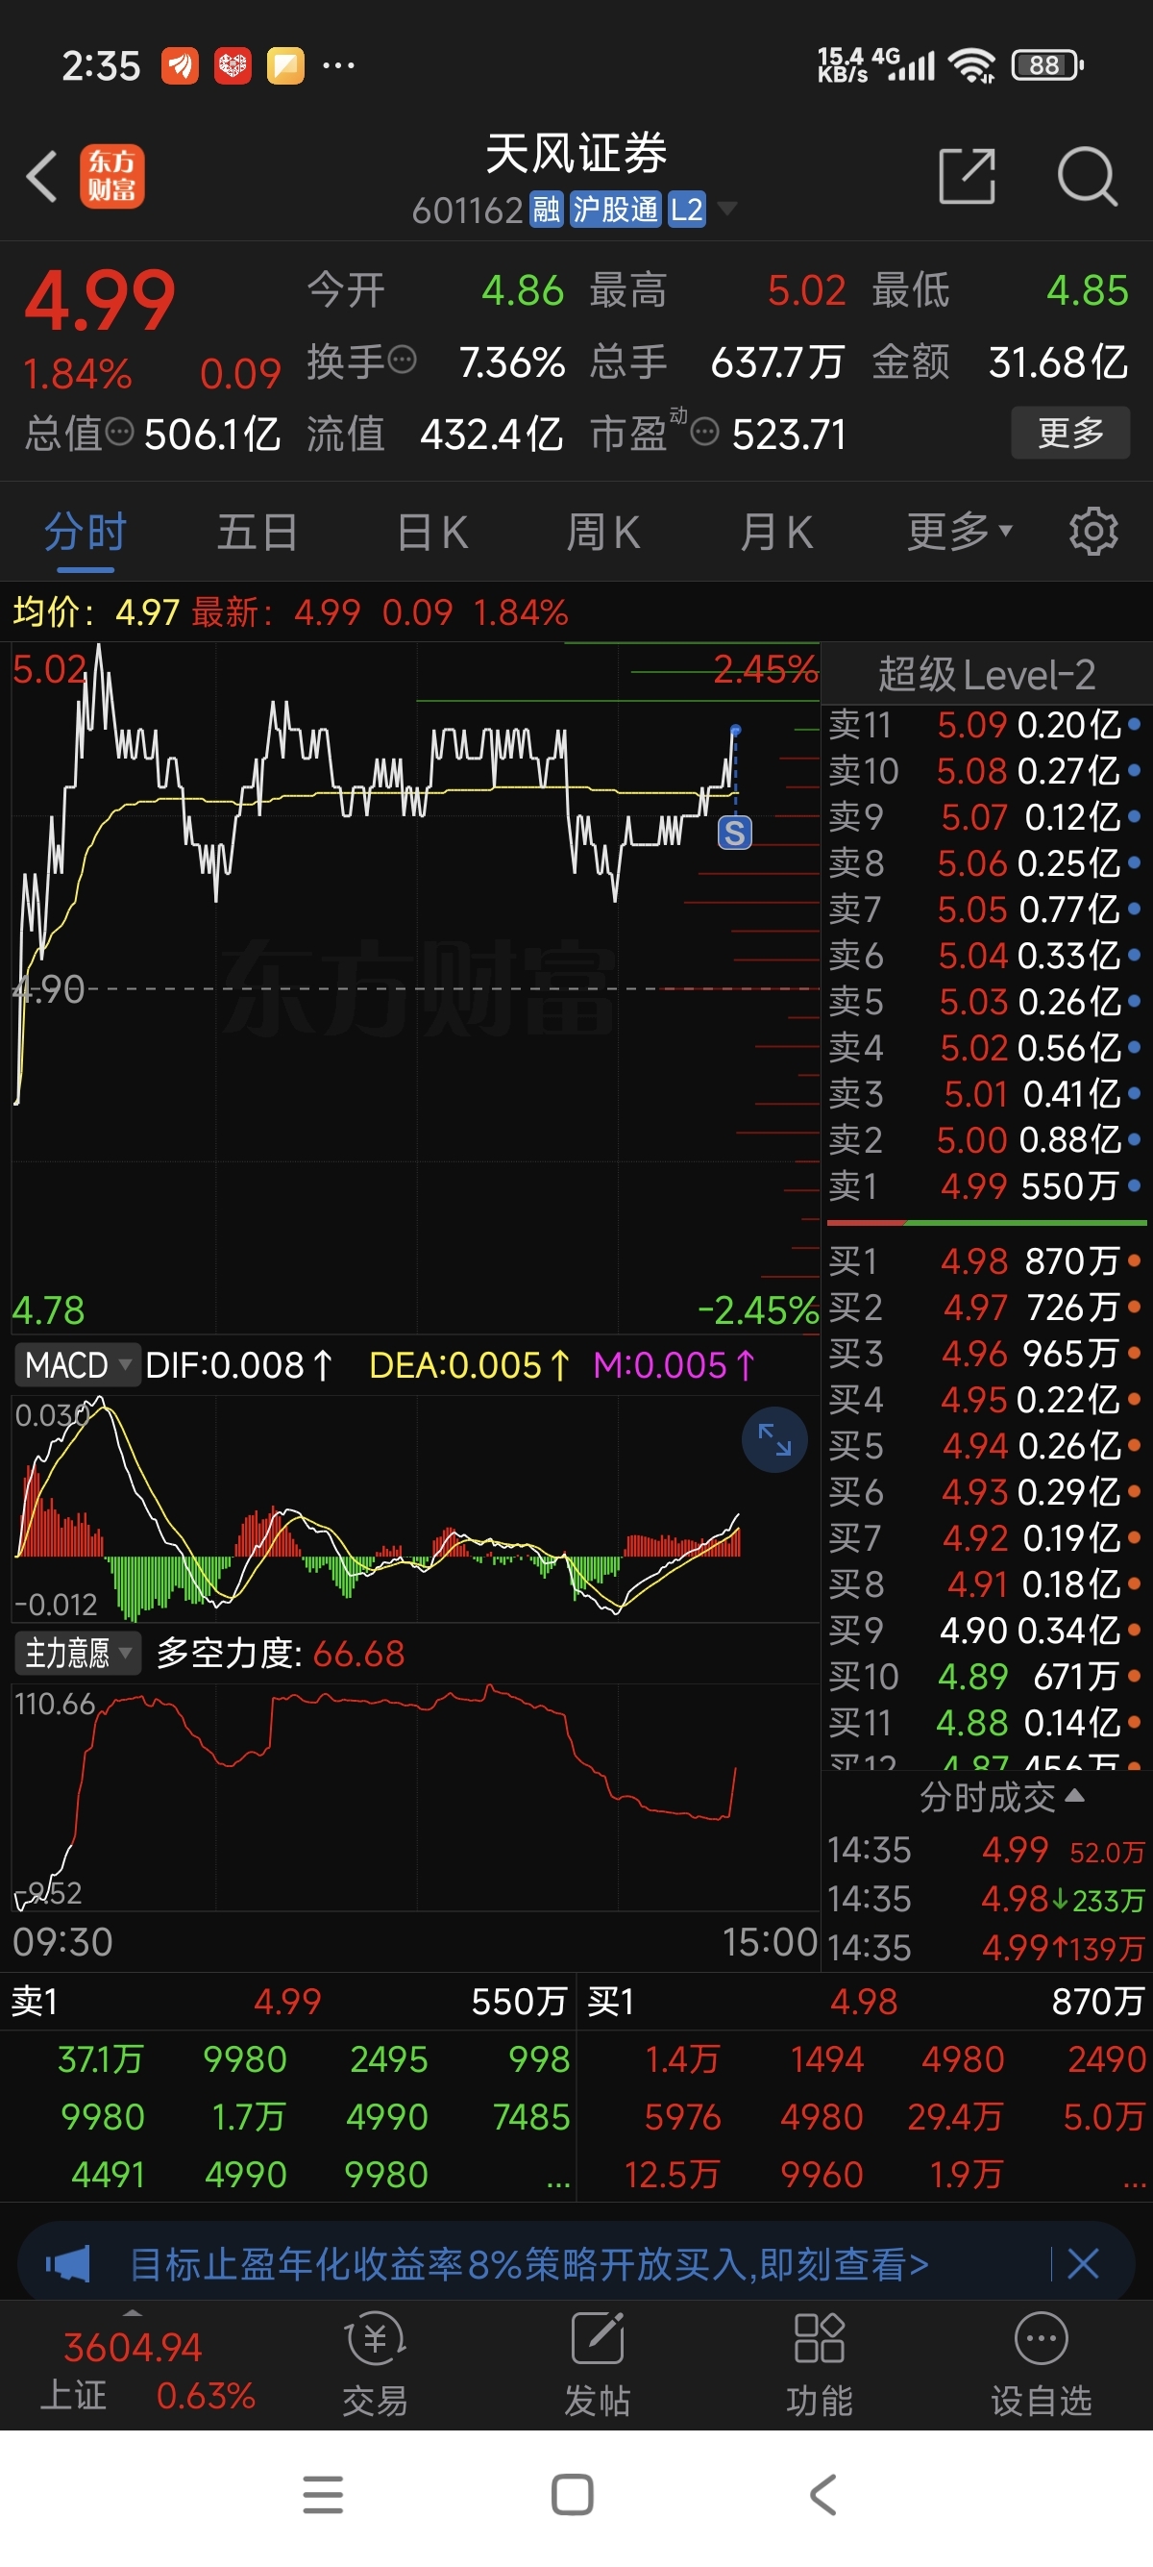Viewport: 1153px width, 2567px height.
Task: Open the search magnifier icon
Action: (x=1087, y=176)
